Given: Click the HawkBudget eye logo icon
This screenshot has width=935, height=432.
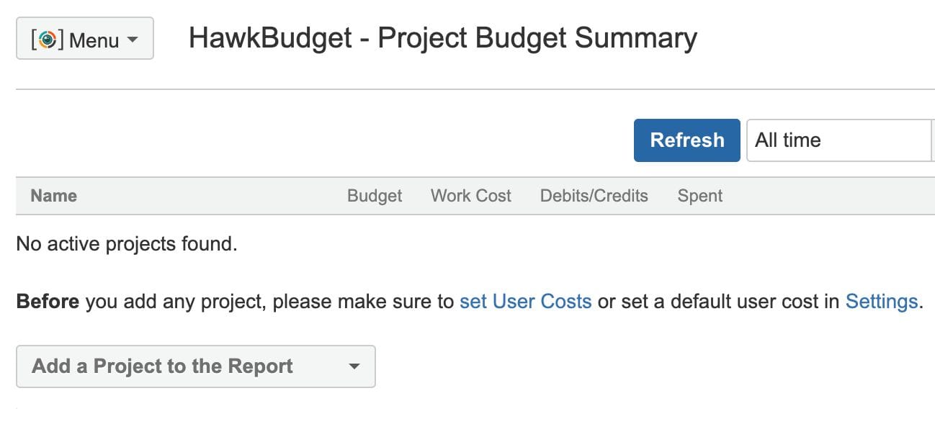Looking at the screenshot, I should (x=48, y=40).
